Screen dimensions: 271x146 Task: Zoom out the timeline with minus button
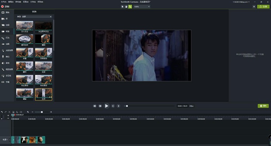pyautogui.click(x=32, y=112)
